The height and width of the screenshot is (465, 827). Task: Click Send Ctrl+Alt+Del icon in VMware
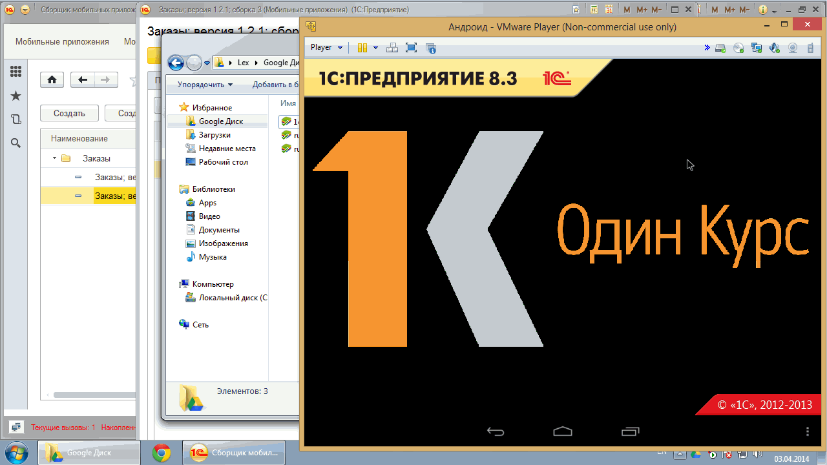392,48
